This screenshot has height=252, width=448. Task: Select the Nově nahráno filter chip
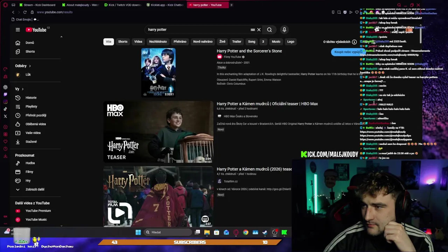(x=203, y=42)
